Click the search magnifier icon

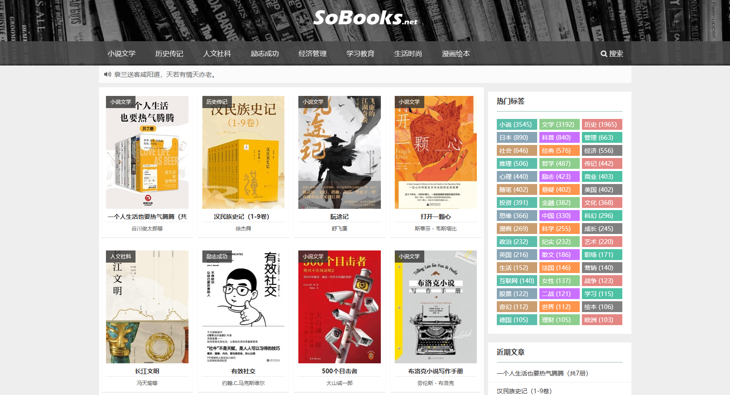[x=604, y=54]
